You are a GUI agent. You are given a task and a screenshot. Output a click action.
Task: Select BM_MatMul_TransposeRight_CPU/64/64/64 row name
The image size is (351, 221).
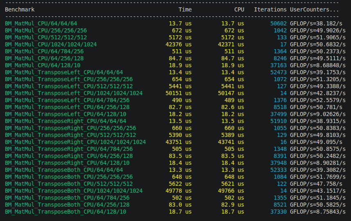click(x=66, y=121)
